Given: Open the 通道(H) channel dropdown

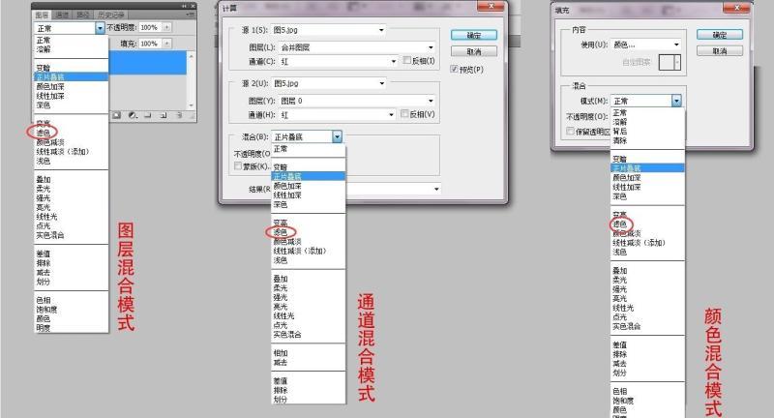Looking at the screenshot, I should point(337,115).
